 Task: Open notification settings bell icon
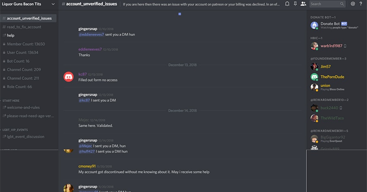[287, 4]
